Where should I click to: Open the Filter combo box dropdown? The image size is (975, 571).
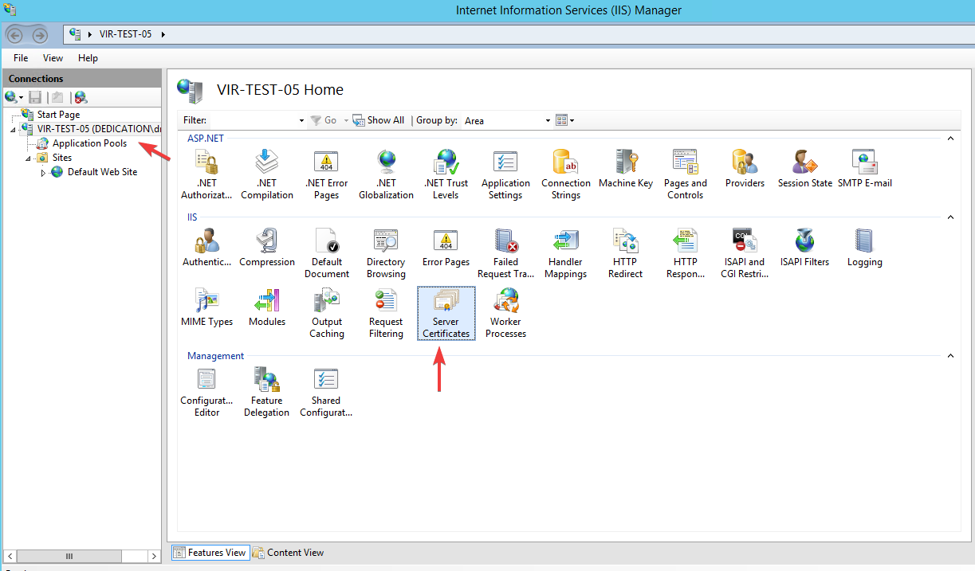[301, 121]
